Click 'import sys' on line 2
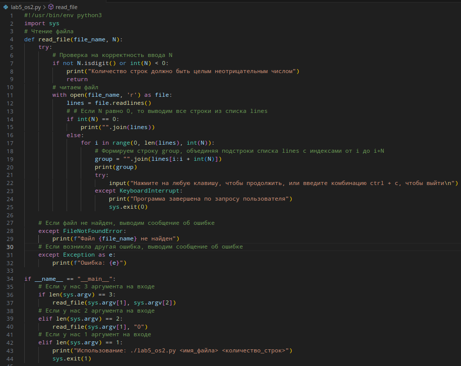The height and width of the screenshot is (366, 461). coord(42,23)
